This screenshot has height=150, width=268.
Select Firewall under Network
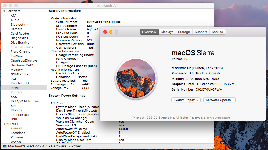click(16, 128)
